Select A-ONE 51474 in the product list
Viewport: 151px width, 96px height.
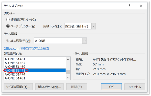click(x=35, y=74)
